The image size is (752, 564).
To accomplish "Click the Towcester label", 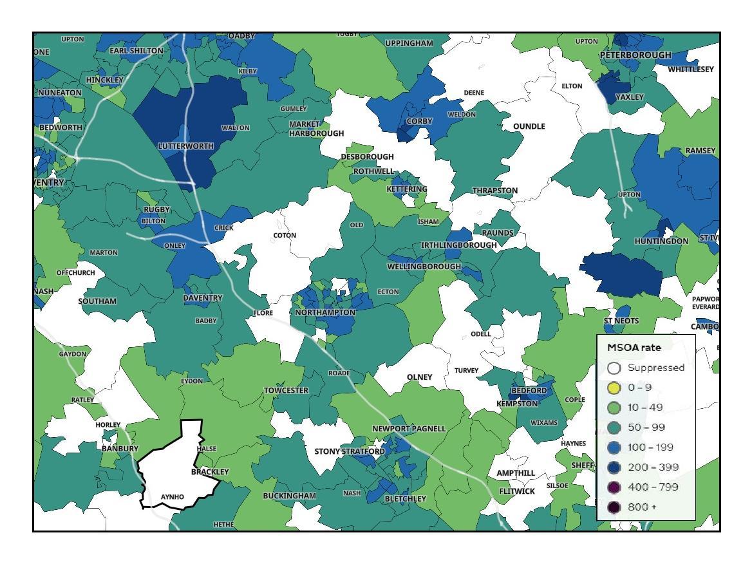I will point(286,390).
